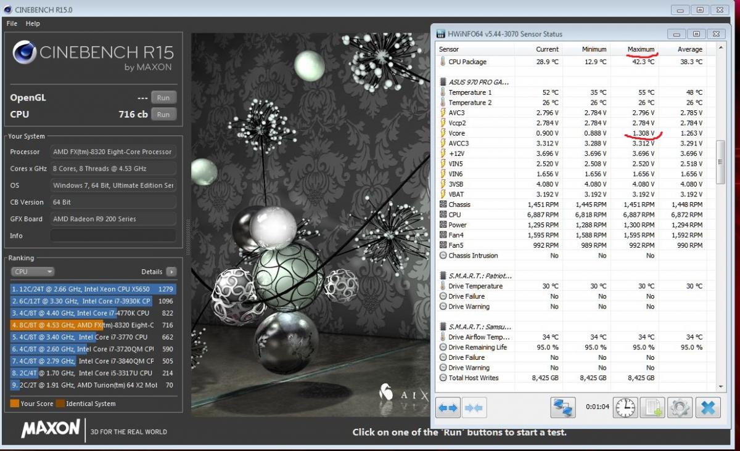
Task: Click the HWiNFO network remote monitoring icon
Action: (x=563, y=408)
